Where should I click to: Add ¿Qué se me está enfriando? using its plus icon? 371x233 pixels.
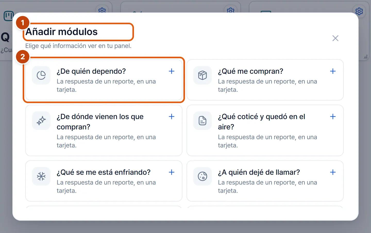172,172
